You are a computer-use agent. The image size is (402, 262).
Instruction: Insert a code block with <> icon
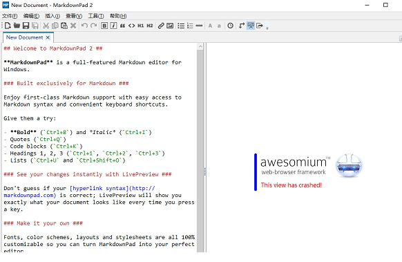coord(131,26)
